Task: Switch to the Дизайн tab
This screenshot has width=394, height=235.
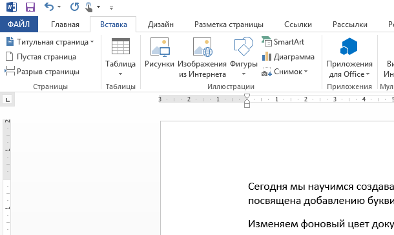Action: pyautogui.click(x=161, y=25)
